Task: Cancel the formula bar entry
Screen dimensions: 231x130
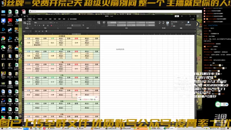Action: pyautogui.click(x=36, y=31)
